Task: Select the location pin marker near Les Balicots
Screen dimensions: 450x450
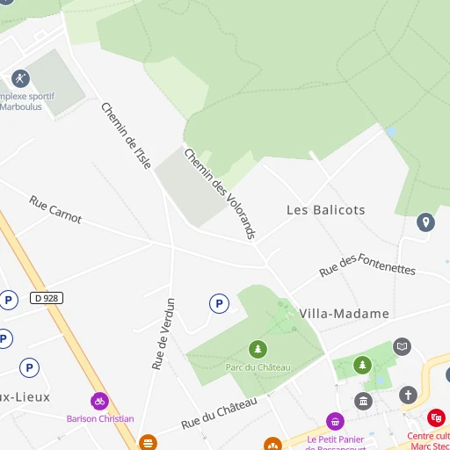Action: pyautogui.click(x=425, y=222)
